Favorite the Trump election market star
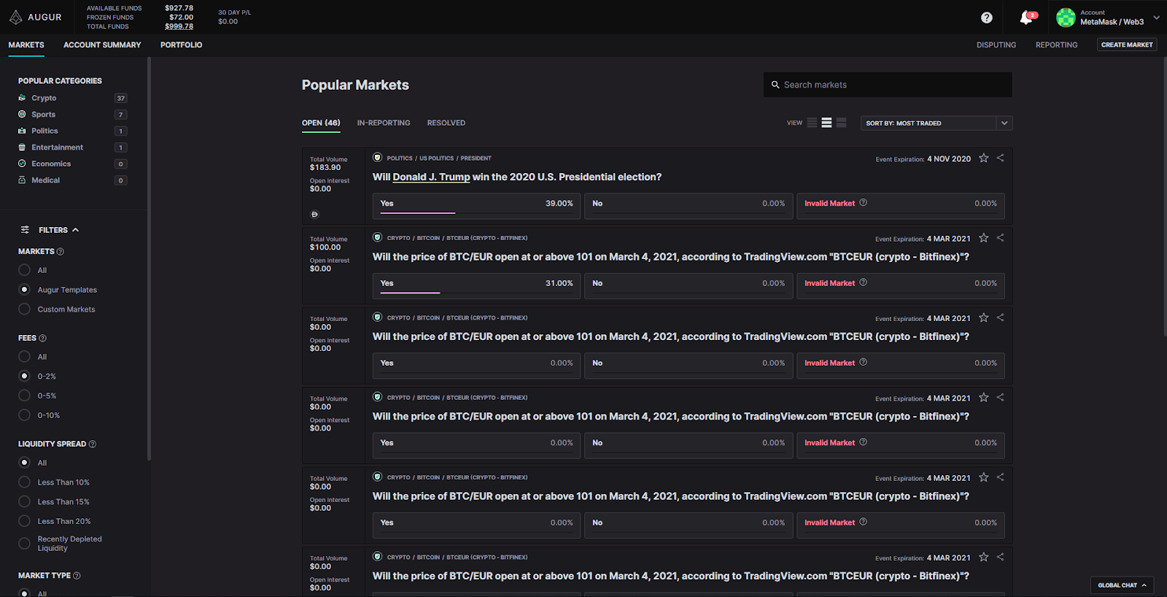This screenshot has height=597, width=1167. pyautogui.click(x=983, y=158)
